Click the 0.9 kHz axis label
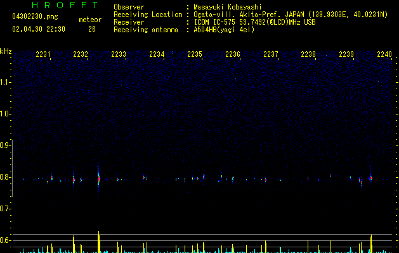This screenshot has width=399, height=253. click(x=5, y=145)
